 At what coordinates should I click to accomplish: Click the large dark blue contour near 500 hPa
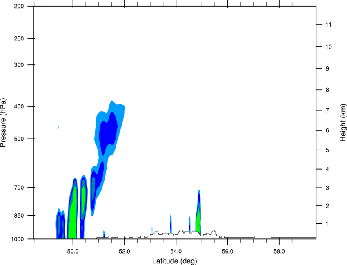pos(108,132)
